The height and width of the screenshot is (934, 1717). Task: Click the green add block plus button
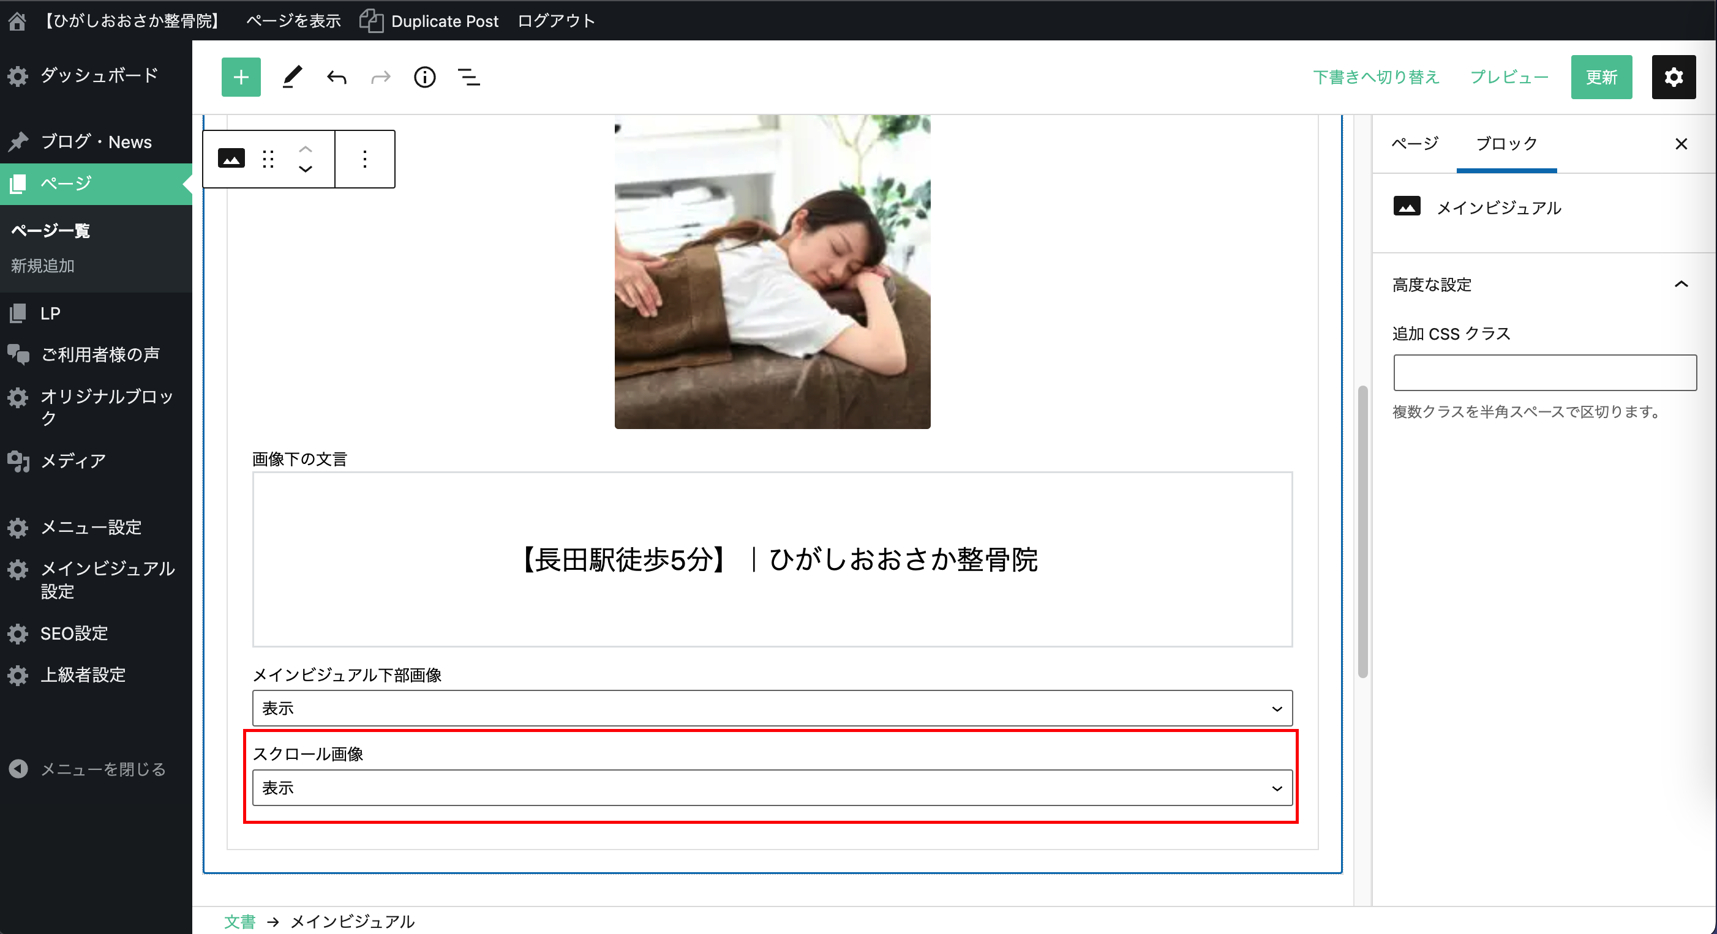(x=241, y=77)
